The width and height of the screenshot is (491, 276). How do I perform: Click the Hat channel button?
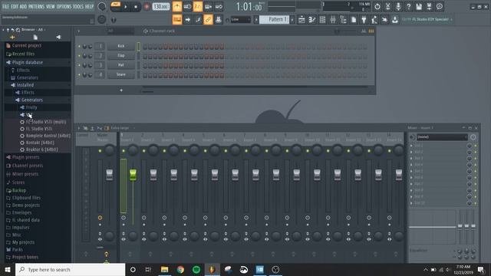pos(121,65)
